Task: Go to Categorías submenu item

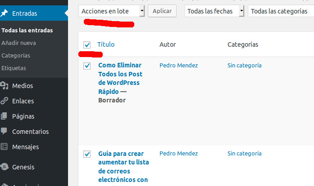Action: [16, 56]
